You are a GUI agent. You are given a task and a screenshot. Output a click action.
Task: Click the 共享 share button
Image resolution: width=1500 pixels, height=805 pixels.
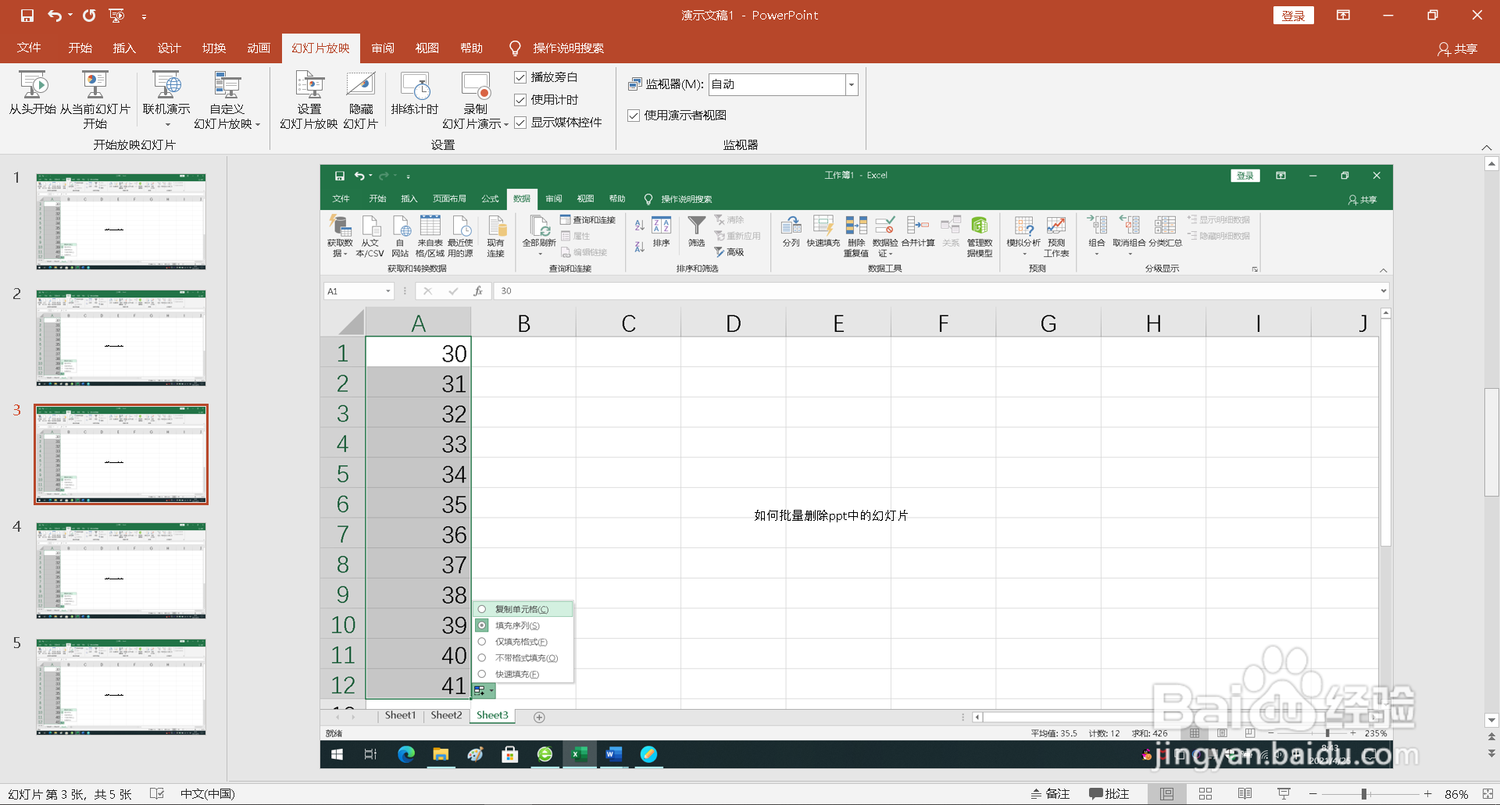click(x=1457, y=48)
